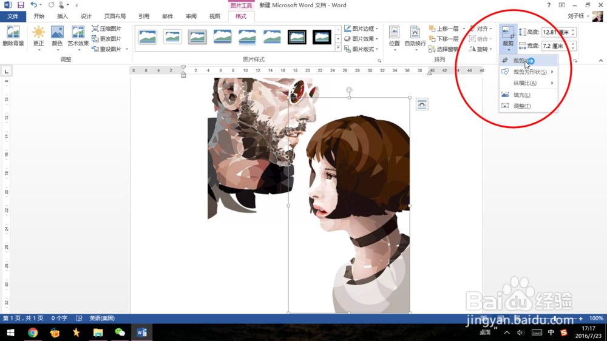
Task: Click Compress Pictures (压缩图片)
Action: [106, 29]
